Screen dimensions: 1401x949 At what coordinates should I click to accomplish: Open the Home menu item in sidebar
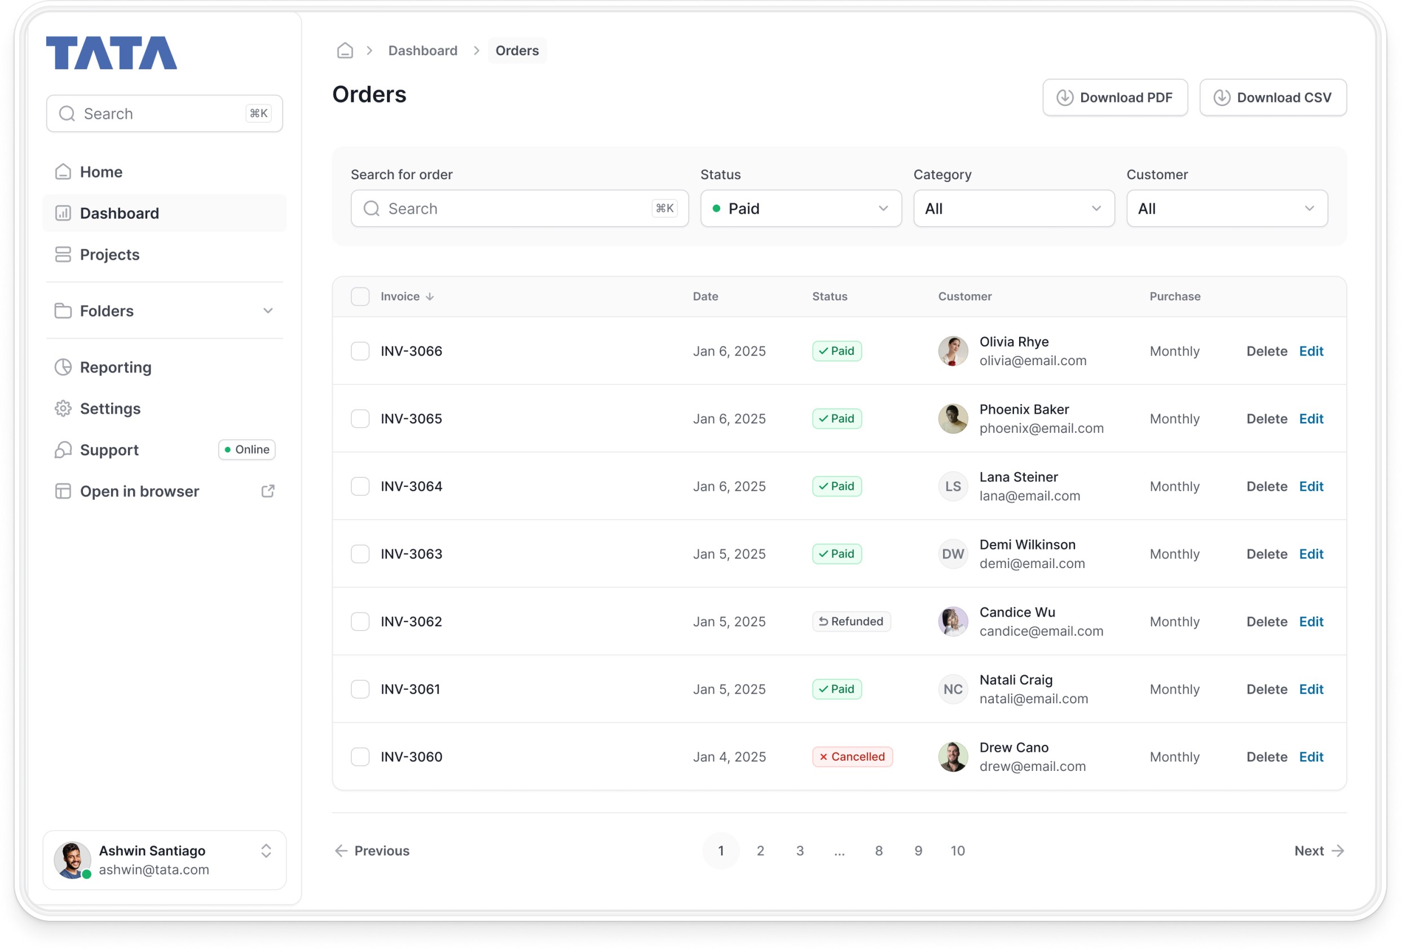click(x=102, y=172)
